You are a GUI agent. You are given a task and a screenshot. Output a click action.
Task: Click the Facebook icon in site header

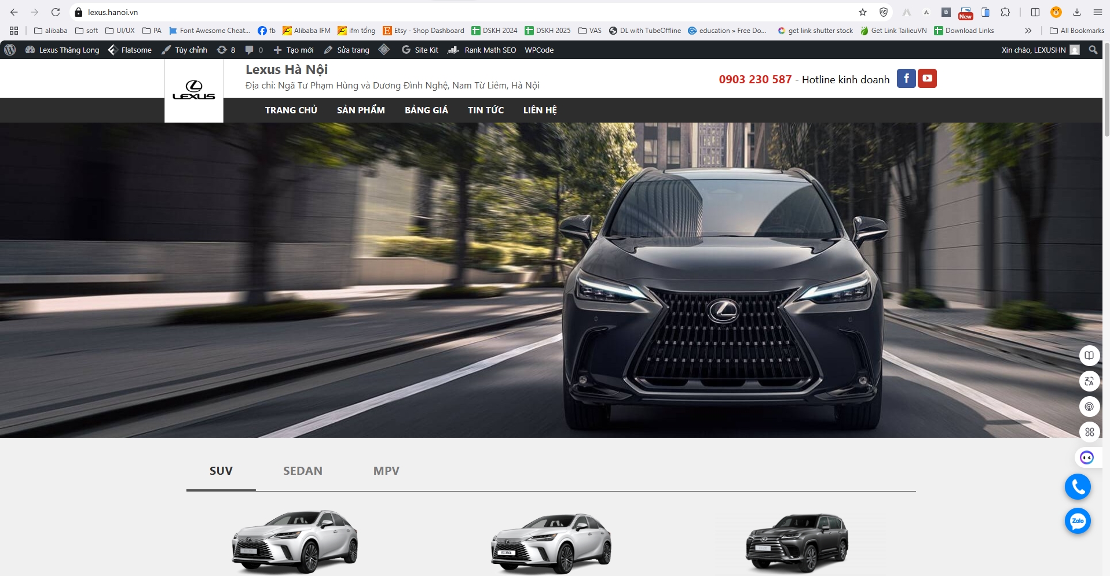906,79
